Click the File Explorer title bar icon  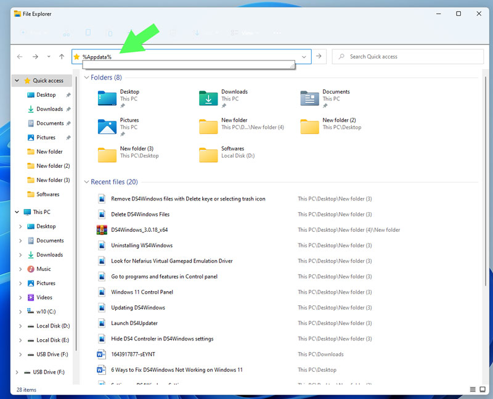(18, 14)
